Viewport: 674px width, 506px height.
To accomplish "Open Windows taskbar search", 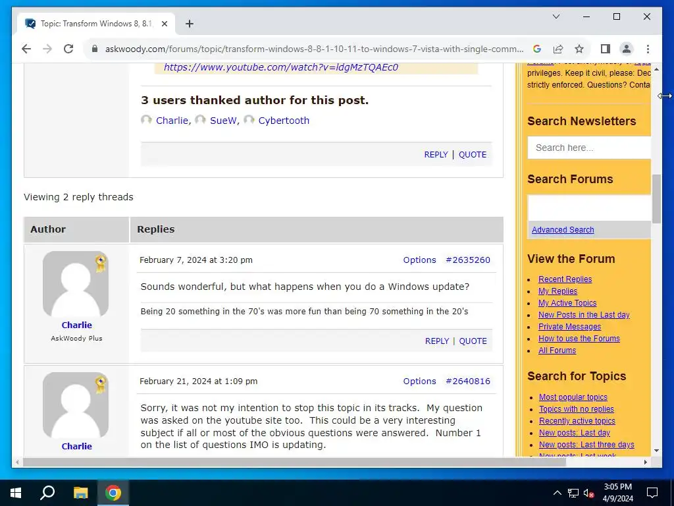I will (x=47, y=493).
